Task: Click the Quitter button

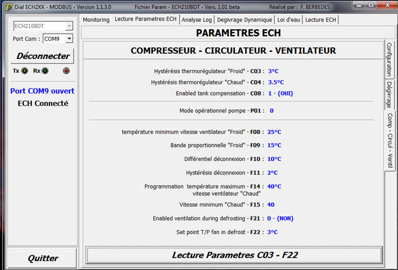Action: click(42, 258)
